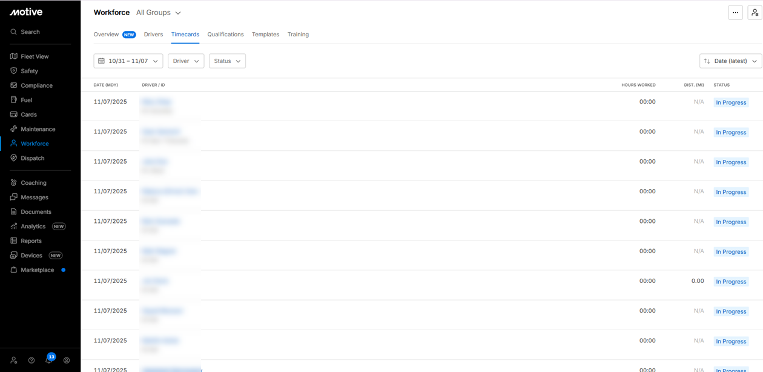The width and height of the screenshot is (763, 372).
Task: Open the Documents section icon
Action: (x=13, y=212)
